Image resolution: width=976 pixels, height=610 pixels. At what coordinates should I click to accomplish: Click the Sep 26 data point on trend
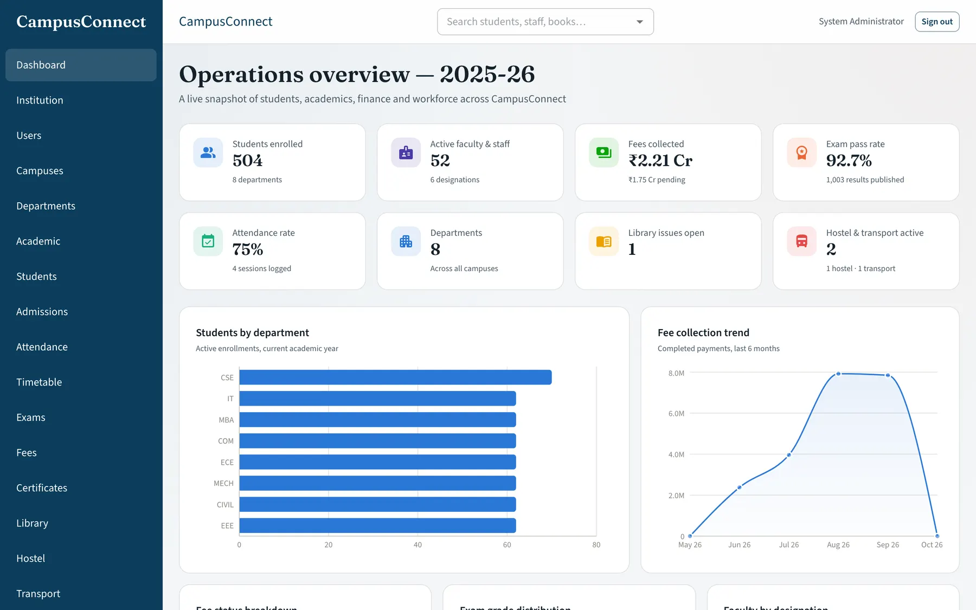[x=888, y=375]
